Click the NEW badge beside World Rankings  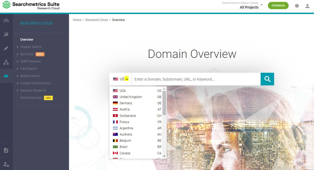click(48, 98)
